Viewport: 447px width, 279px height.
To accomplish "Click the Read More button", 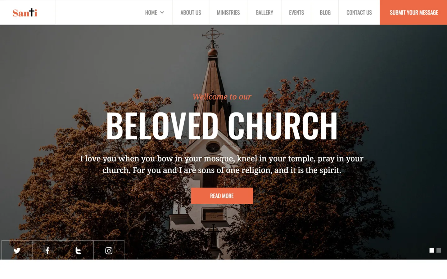I will (x=222, y=196).
